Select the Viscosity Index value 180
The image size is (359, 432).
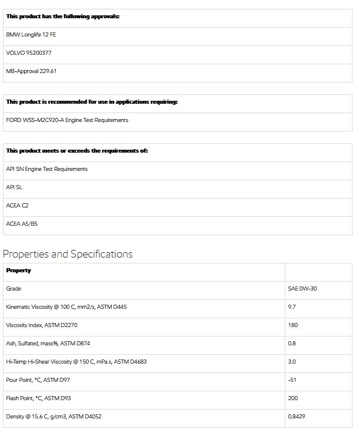pos(293,325)
